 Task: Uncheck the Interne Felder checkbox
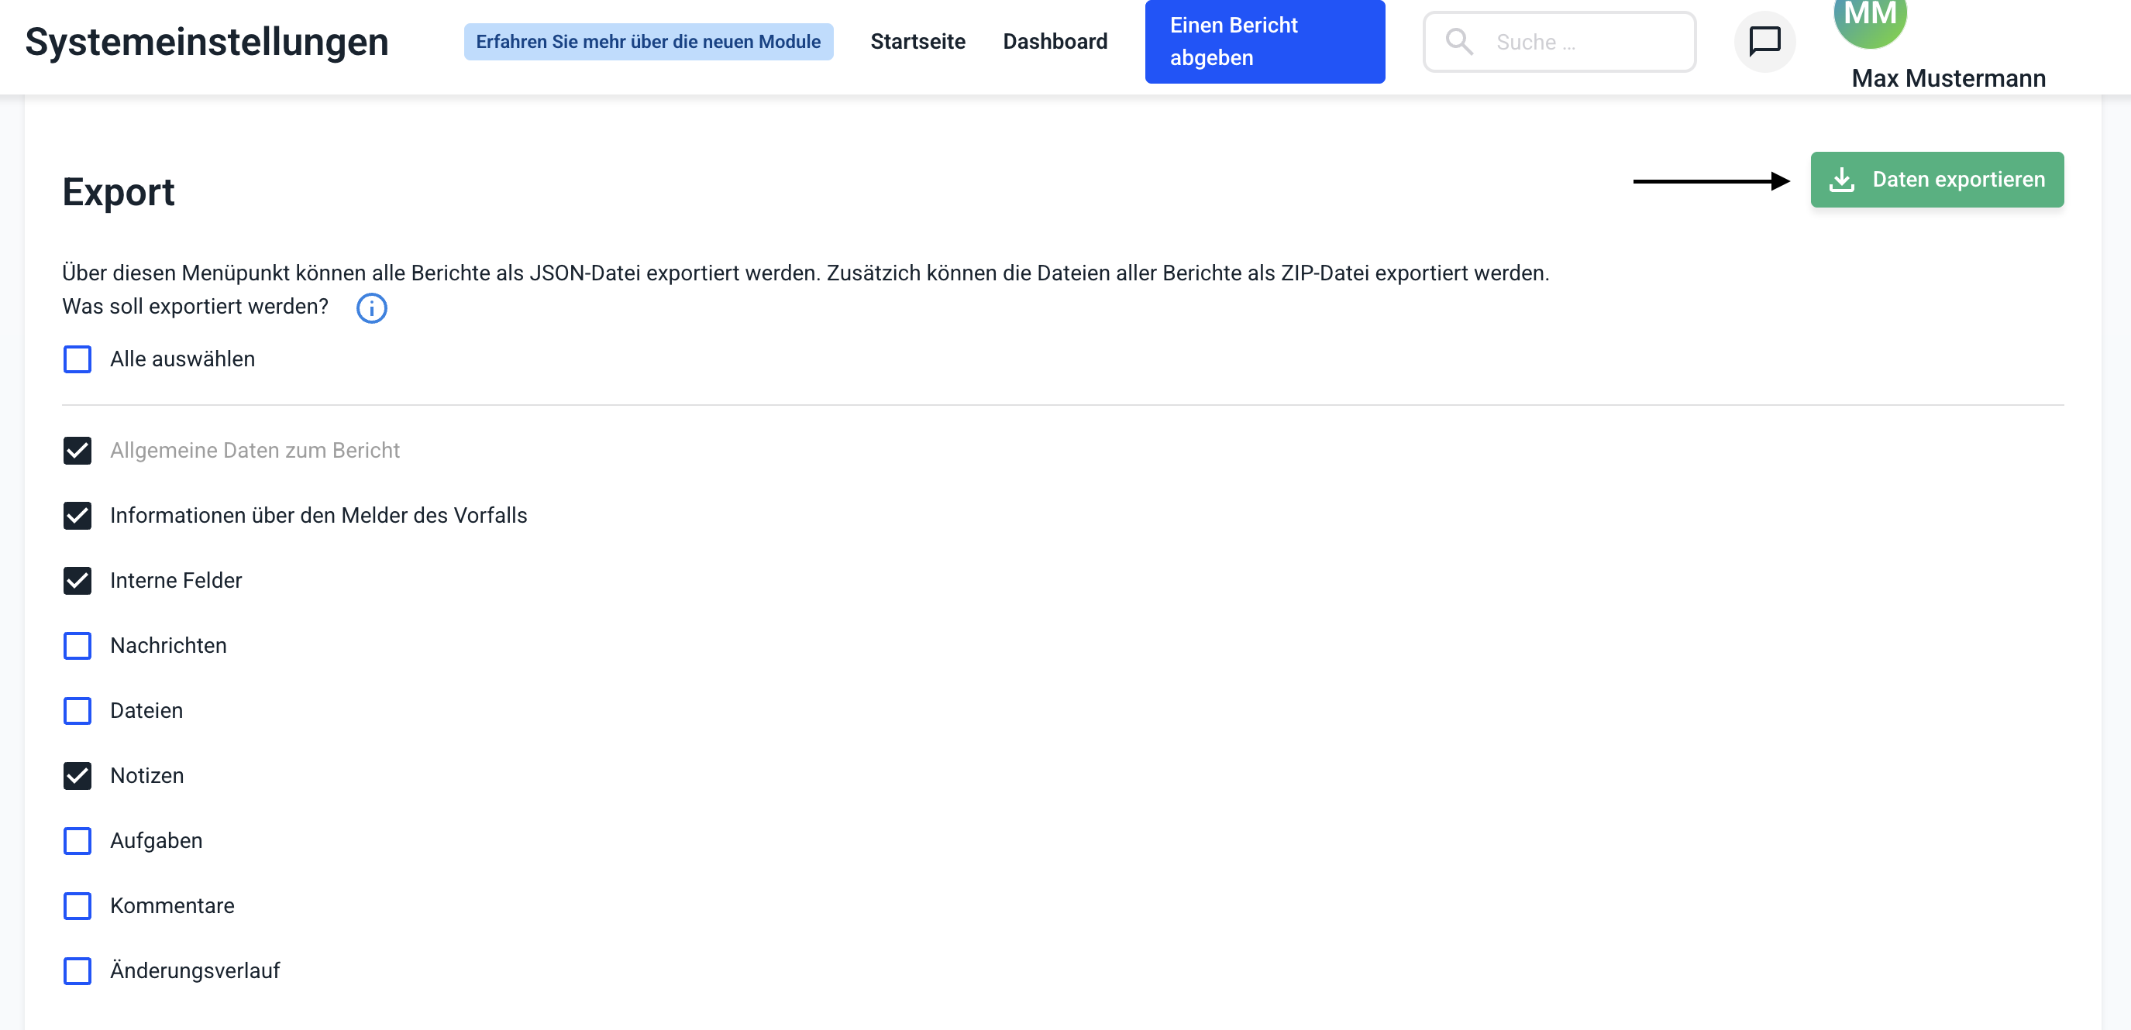point(77,581)
